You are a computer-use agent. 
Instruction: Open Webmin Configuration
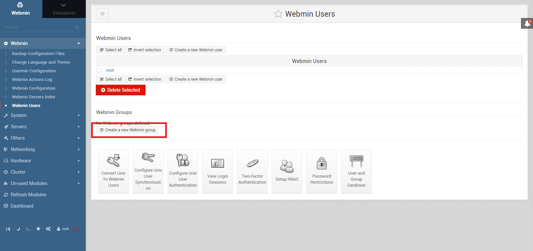pos(33,88)
